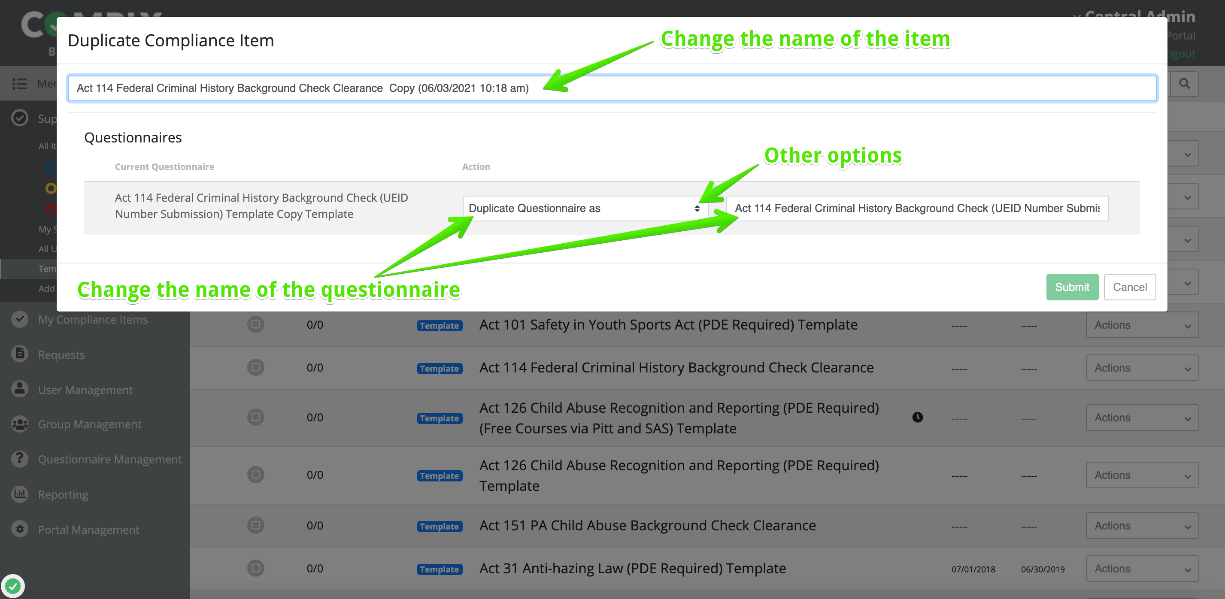Expand Actions dropdown for Act 114 row
Screen dimensions: 1225x599
[x=1142, y=367]
